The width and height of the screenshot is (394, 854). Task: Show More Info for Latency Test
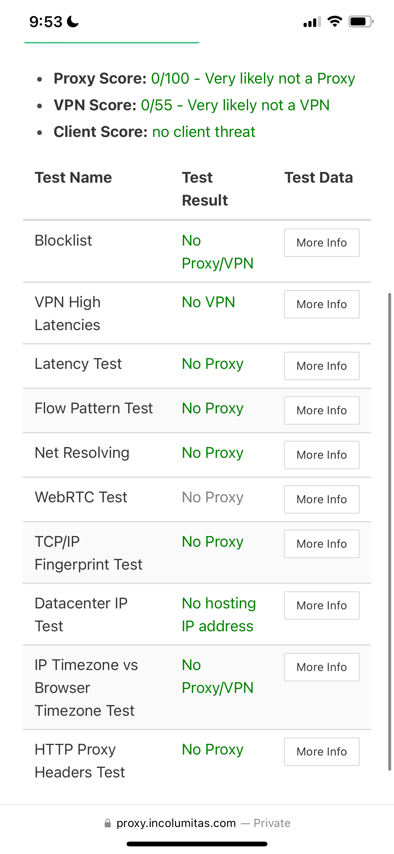point(321,366)
